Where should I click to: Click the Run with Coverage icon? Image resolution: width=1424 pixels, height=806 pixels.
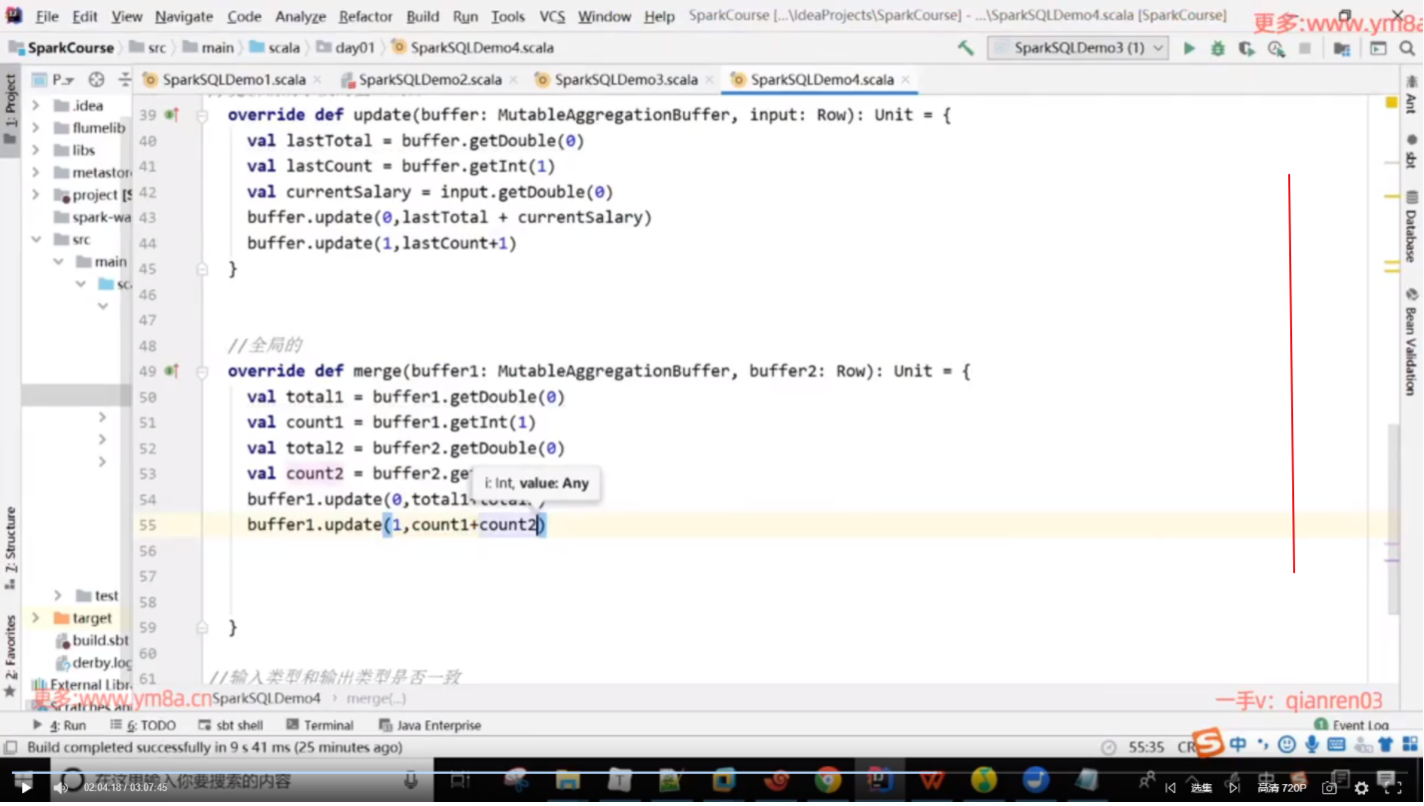1247,48
